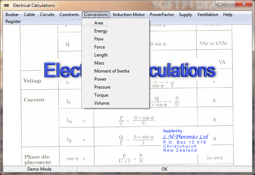Pick Length conversion
The width and height of the screenshot is (255, 175).
pos(115,55)
